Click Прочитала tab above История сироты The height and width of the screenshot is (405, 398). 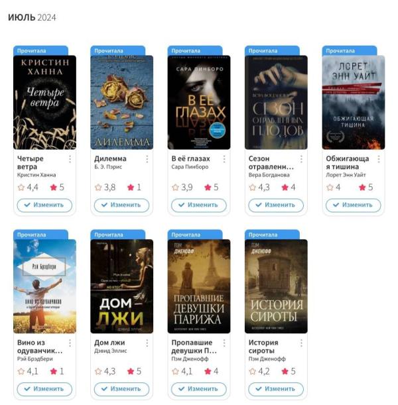click(272, 235)
